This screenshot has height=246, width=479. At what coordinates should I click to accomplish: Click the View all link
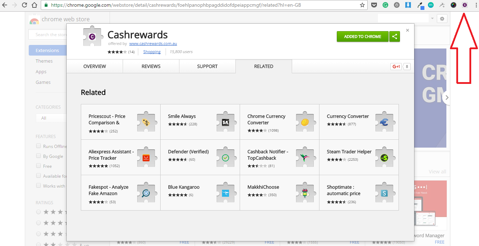pos(438,172)
